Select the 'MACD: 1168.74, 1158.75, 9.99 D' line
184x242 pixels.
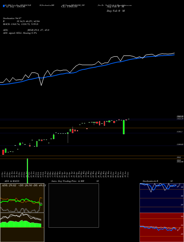(21, 24)
